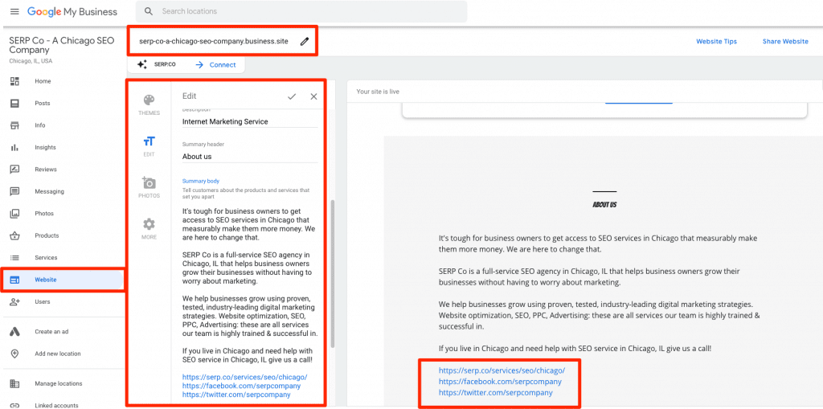The width and height of the screenshot is (823, 409).
Task: Click the "Summary body" label
Action: pos(201,181)
